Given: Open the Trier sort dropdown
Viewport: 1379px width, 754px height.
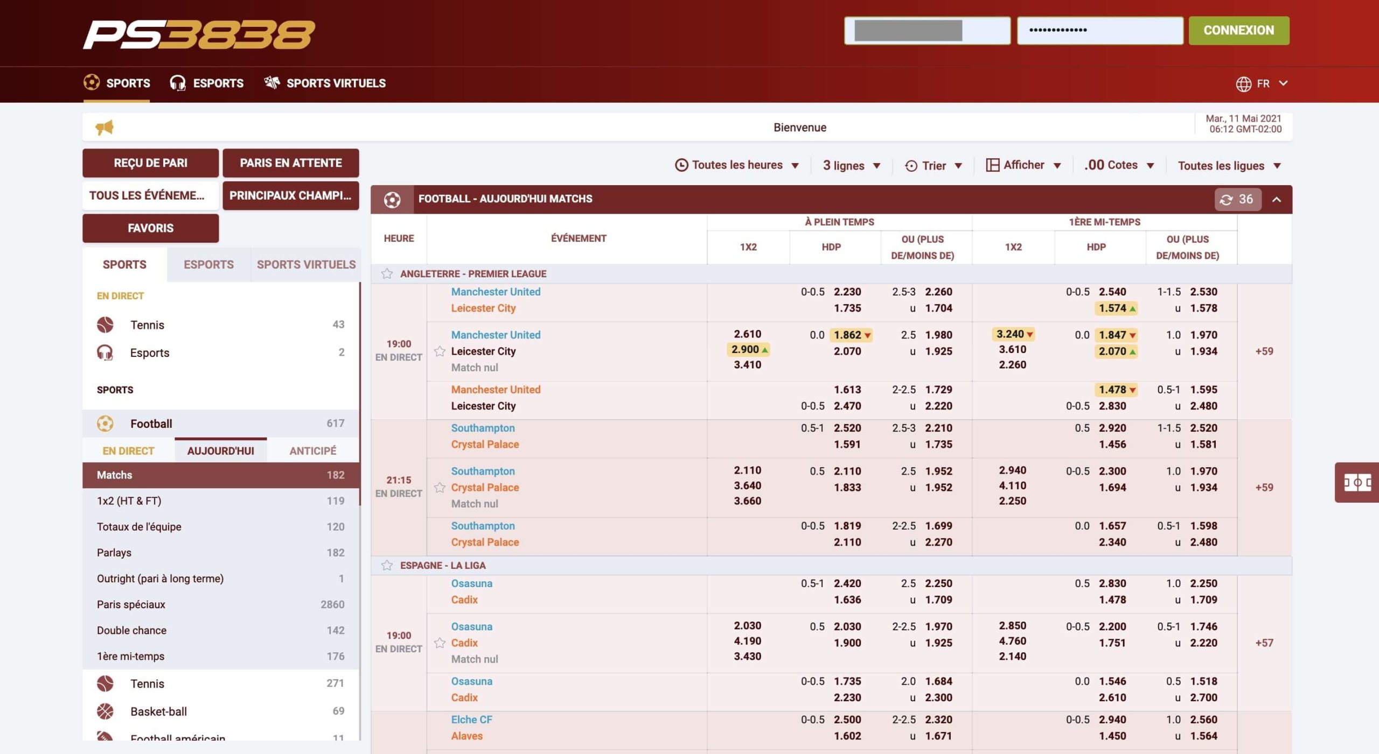Looking at the screenshot, I should [934, 165].
